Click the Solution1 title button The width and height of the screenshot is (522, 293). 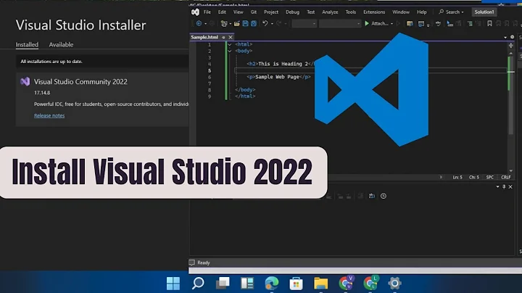tap(484, 12)
